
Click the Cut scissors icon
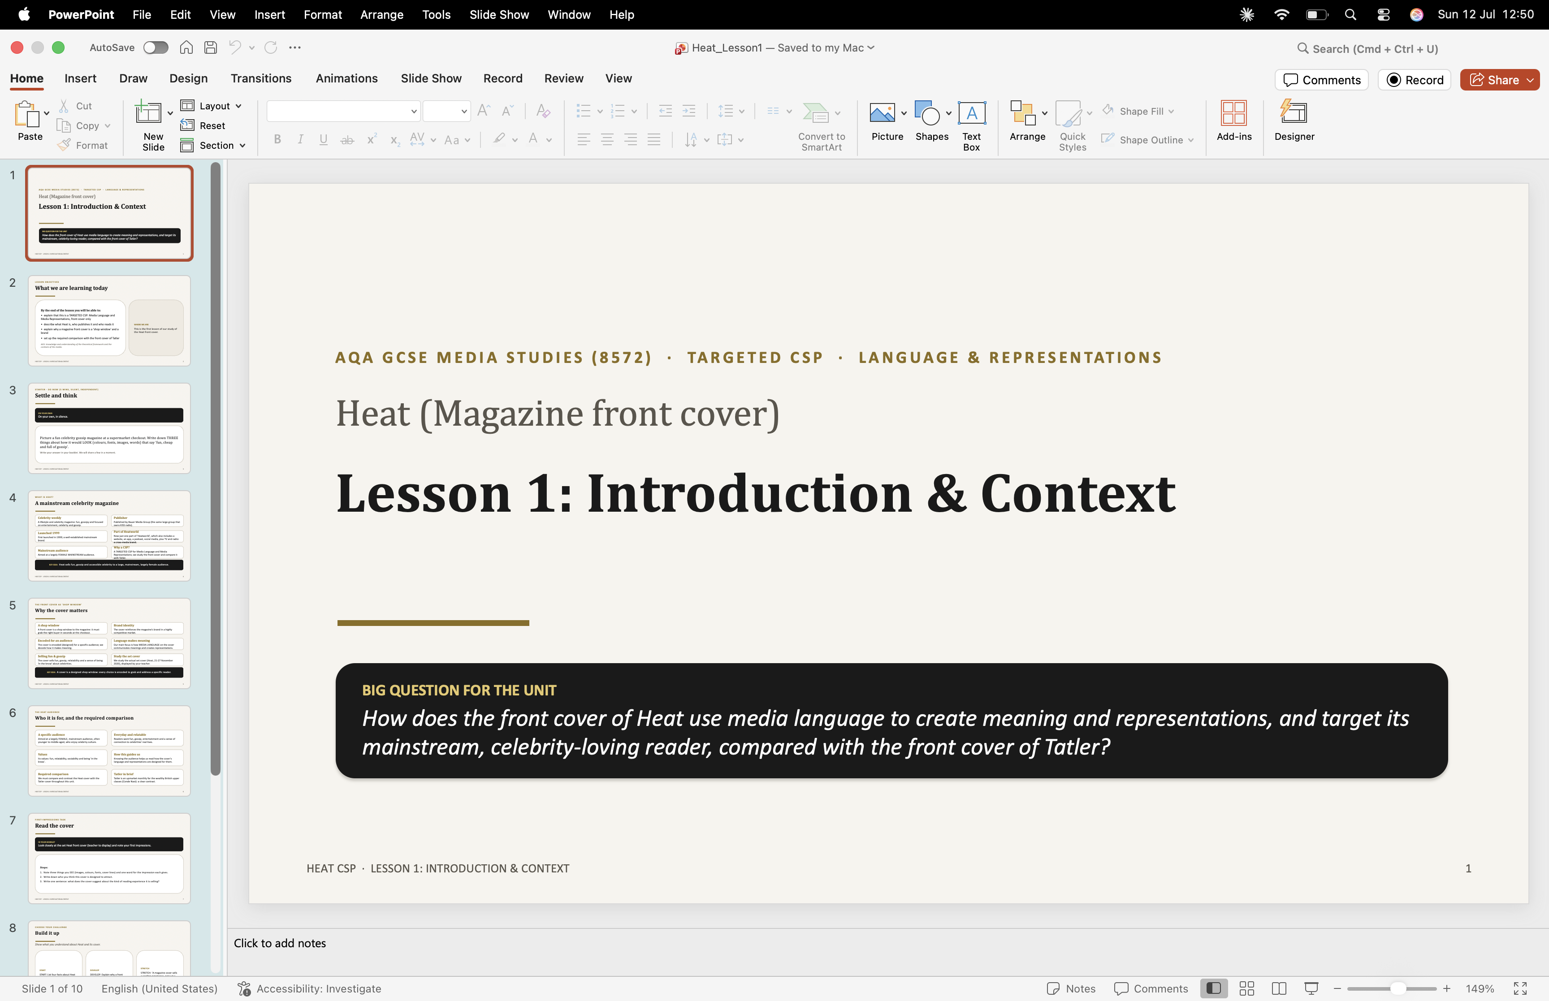click(x=64, y=105)
